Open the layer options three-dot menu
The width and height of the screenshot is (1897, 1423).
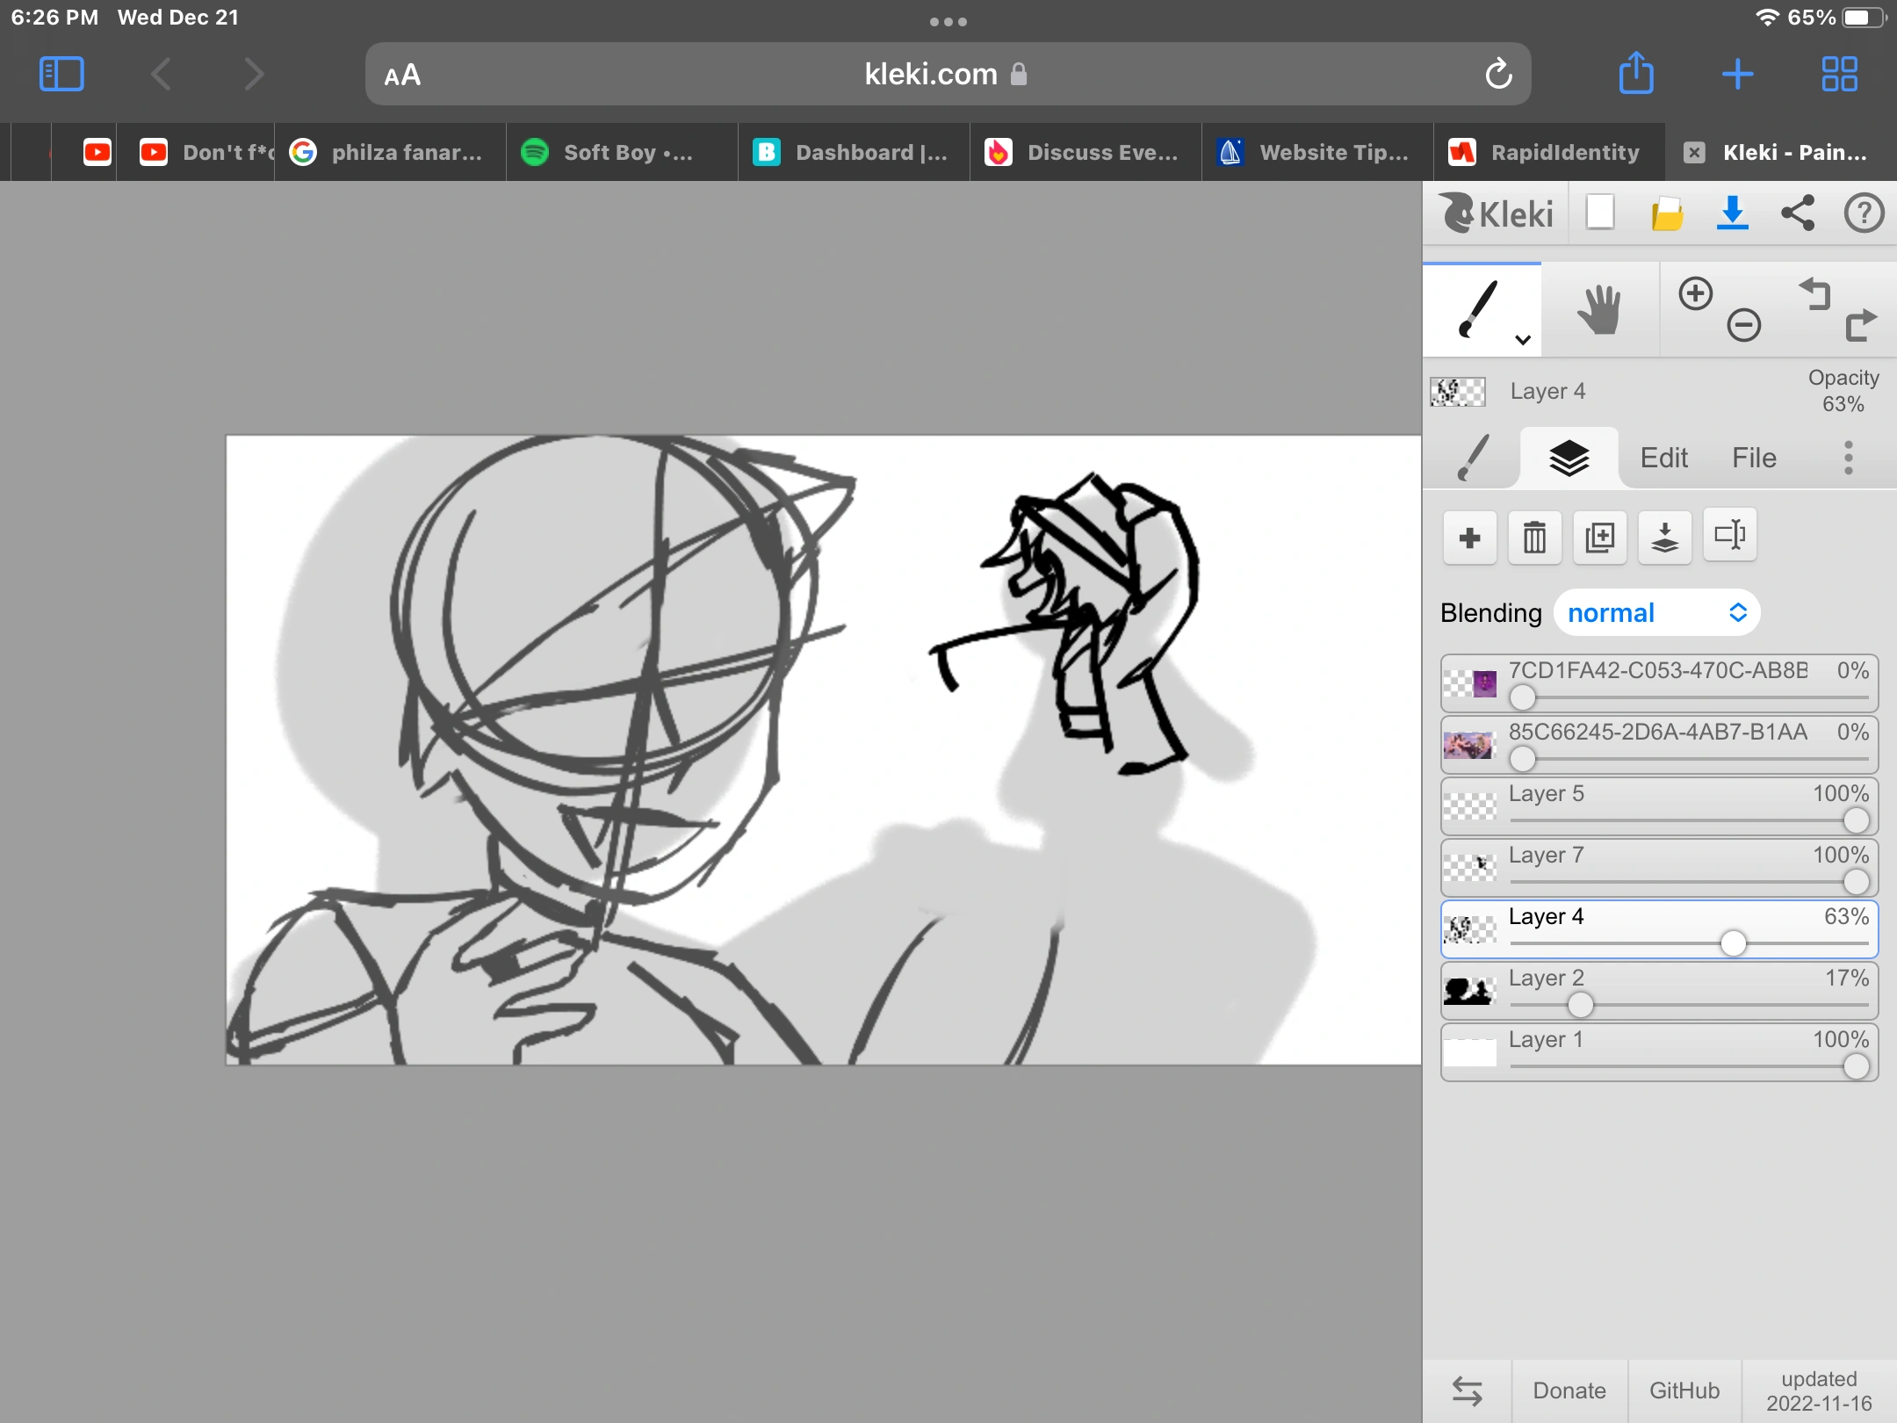pyautogui.click(x=1848, y=457)
